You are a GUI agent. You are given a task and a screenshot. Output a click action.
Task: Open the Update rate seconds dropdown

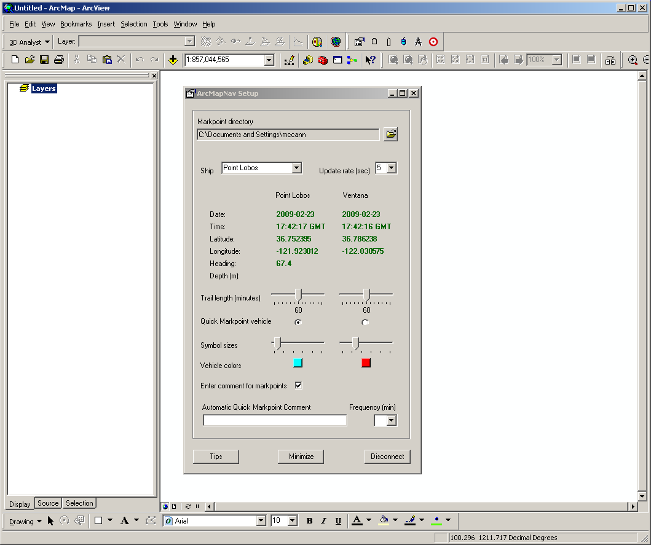coord(392,168)
